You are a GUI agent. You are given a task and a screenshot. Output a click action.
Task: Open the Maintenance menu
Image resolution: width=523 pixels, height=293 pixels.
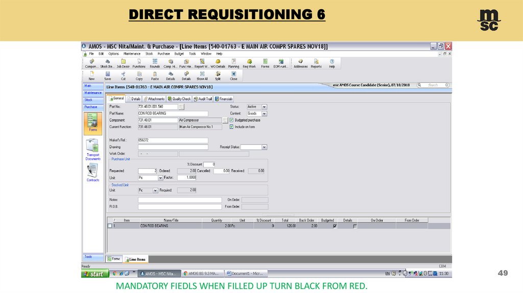[x=132, y=54]
